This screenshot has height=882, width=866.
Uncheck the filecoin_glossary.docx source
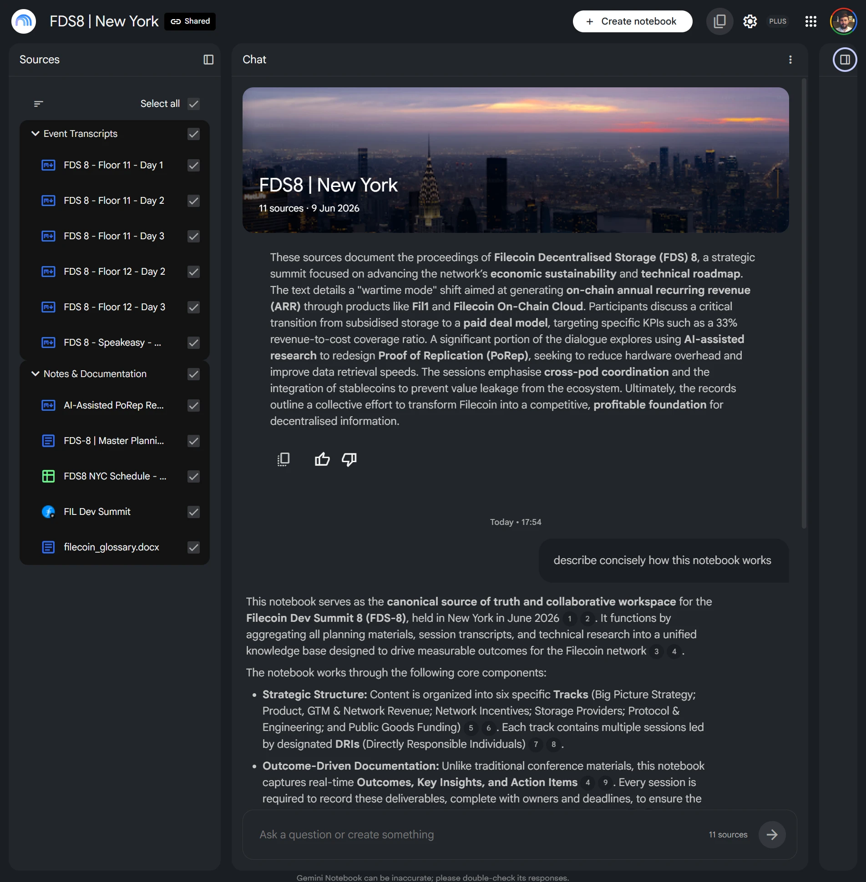pos(193,547)
